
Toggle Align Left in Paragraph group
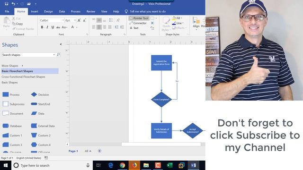(x=94, y=27)
